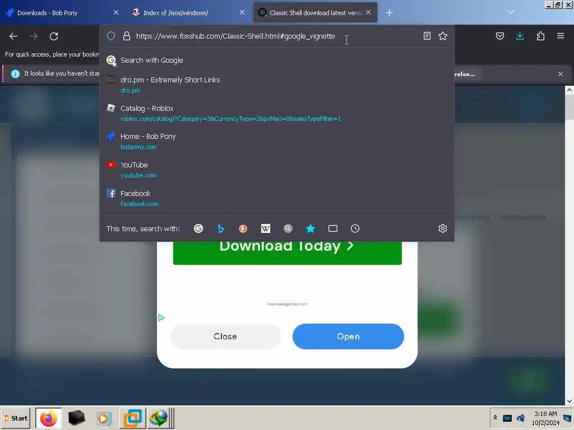Screen dimensions: 574x430
Task: Search this time with Bing icon
Action: [x=220, y=228]
